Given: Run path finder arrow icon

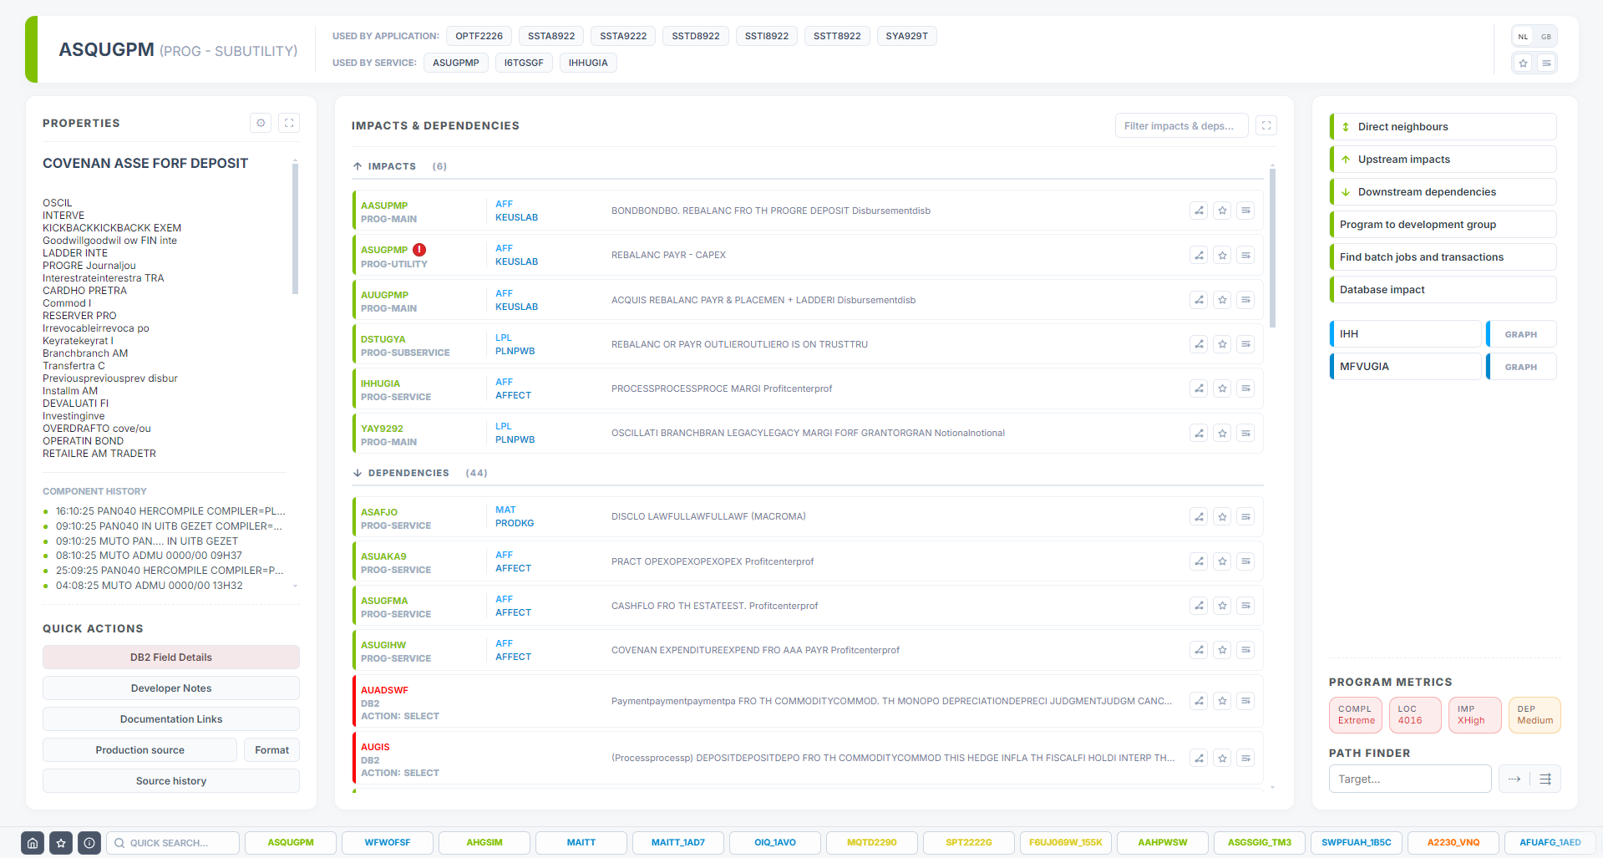Looking at the screenshot, I should 1514,779.
